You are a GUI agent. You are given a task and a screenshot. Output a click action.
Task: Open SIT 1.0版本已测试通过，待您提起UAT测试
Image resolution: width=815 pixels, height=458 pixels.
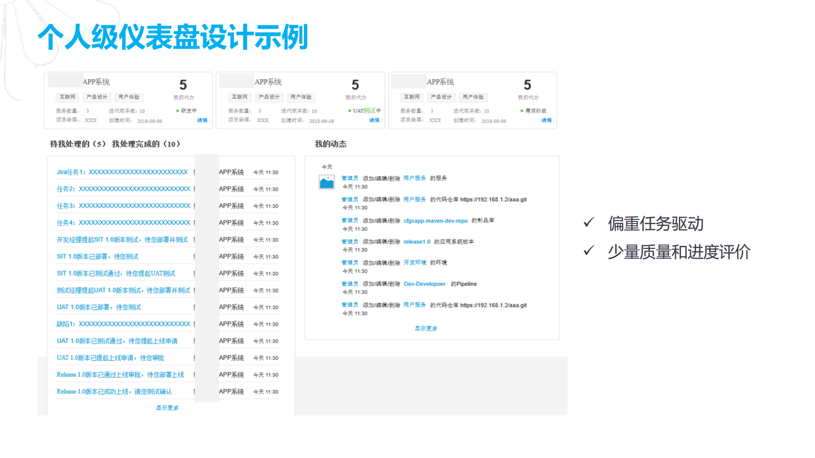116,273
